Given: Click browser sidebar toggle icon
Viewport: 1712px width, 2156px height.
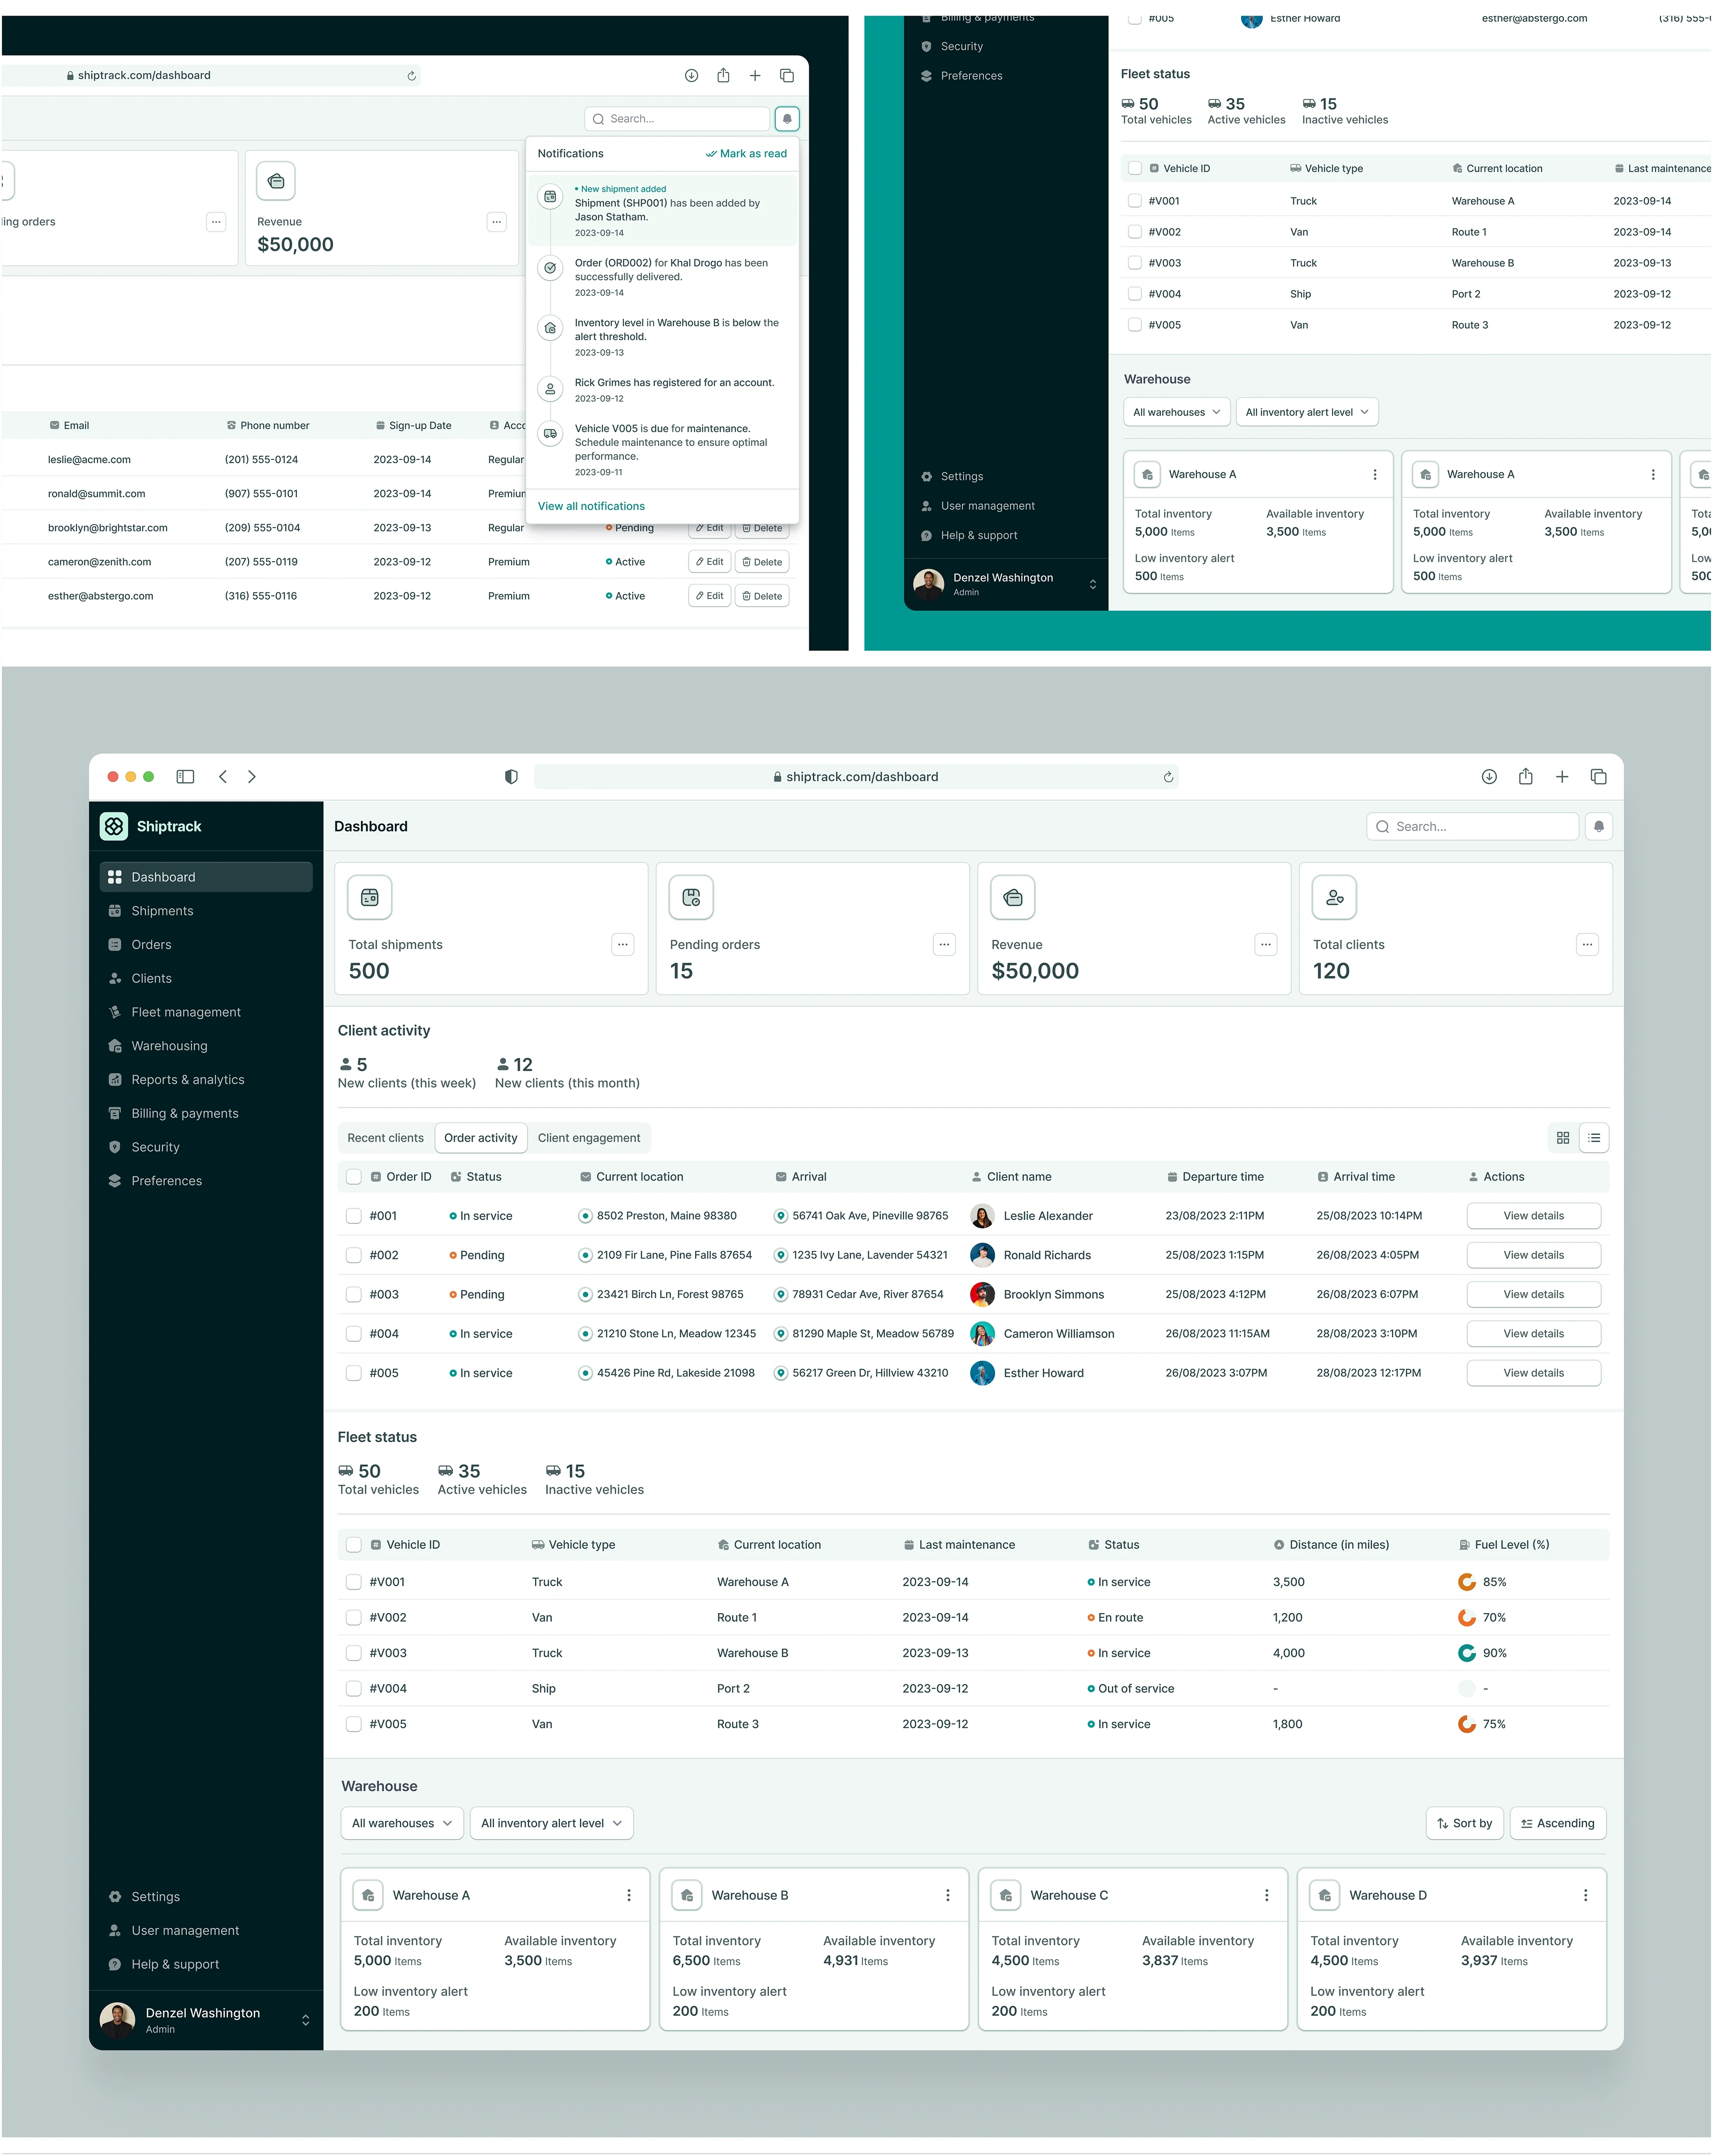Looking at the screenshot, I should [185, 776].
